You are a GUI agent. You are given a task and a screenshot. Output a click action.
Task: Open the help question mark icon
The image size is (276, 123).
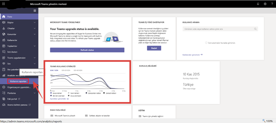point(272,4)
